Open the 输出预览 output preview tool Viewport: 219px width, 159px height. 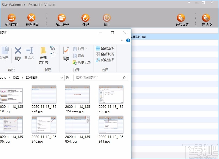(62, 18)
